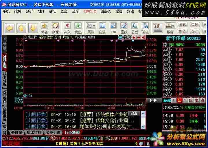208x148 pixels.
Task: Click the up arrow toolbar button
Action: tap(21, 28)
